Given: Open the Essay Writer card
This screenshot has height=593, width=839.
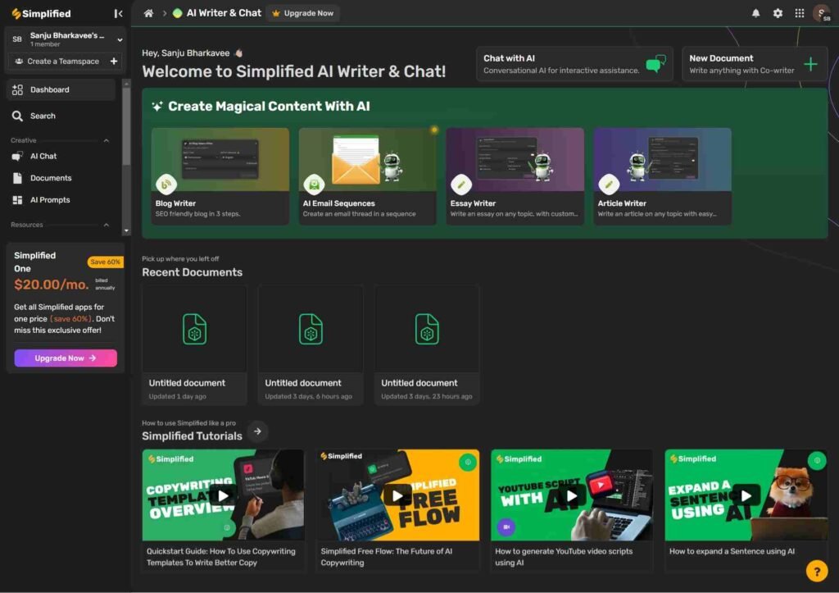Looking at the screenshot, I should tap(515, 176).
